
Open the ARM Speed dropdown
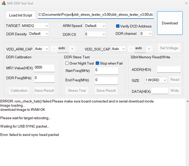coord(95,26)
